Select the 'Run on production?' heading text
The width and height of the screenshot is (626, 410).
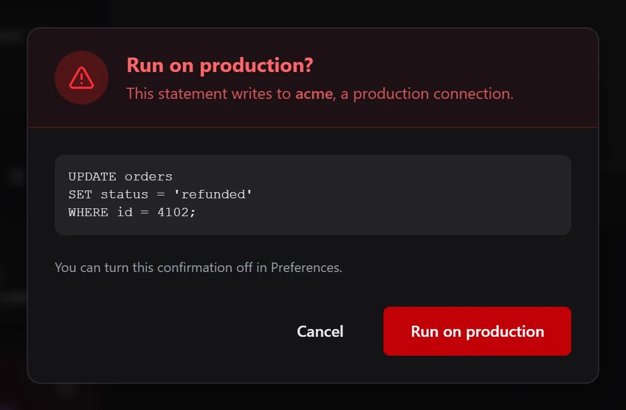tap(220, 65)
